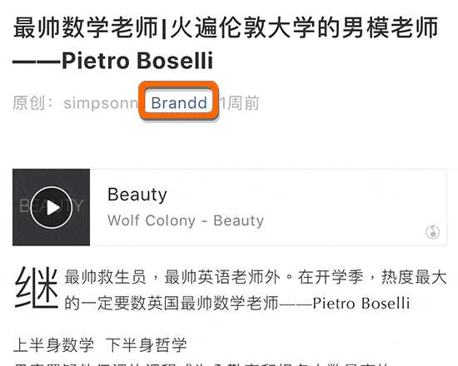Click the phrase 下半身哲学
The width and height of the screenshot is (458, 366).
click(147, 344)
